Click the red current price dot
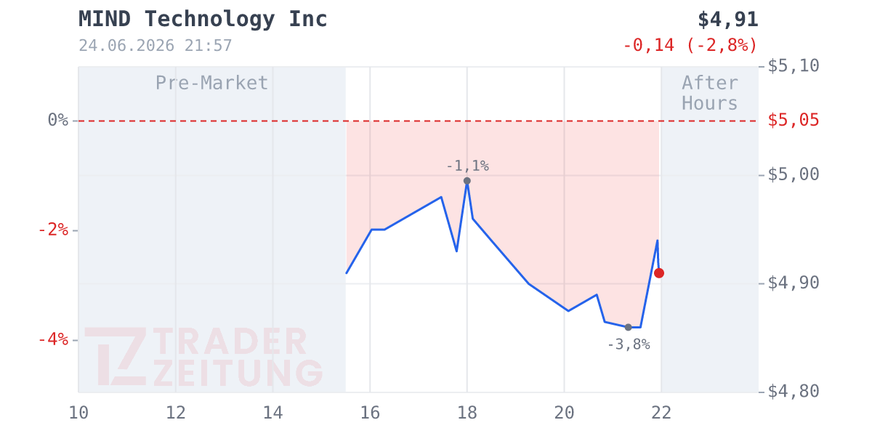872x436 pixels. (659, 273)
